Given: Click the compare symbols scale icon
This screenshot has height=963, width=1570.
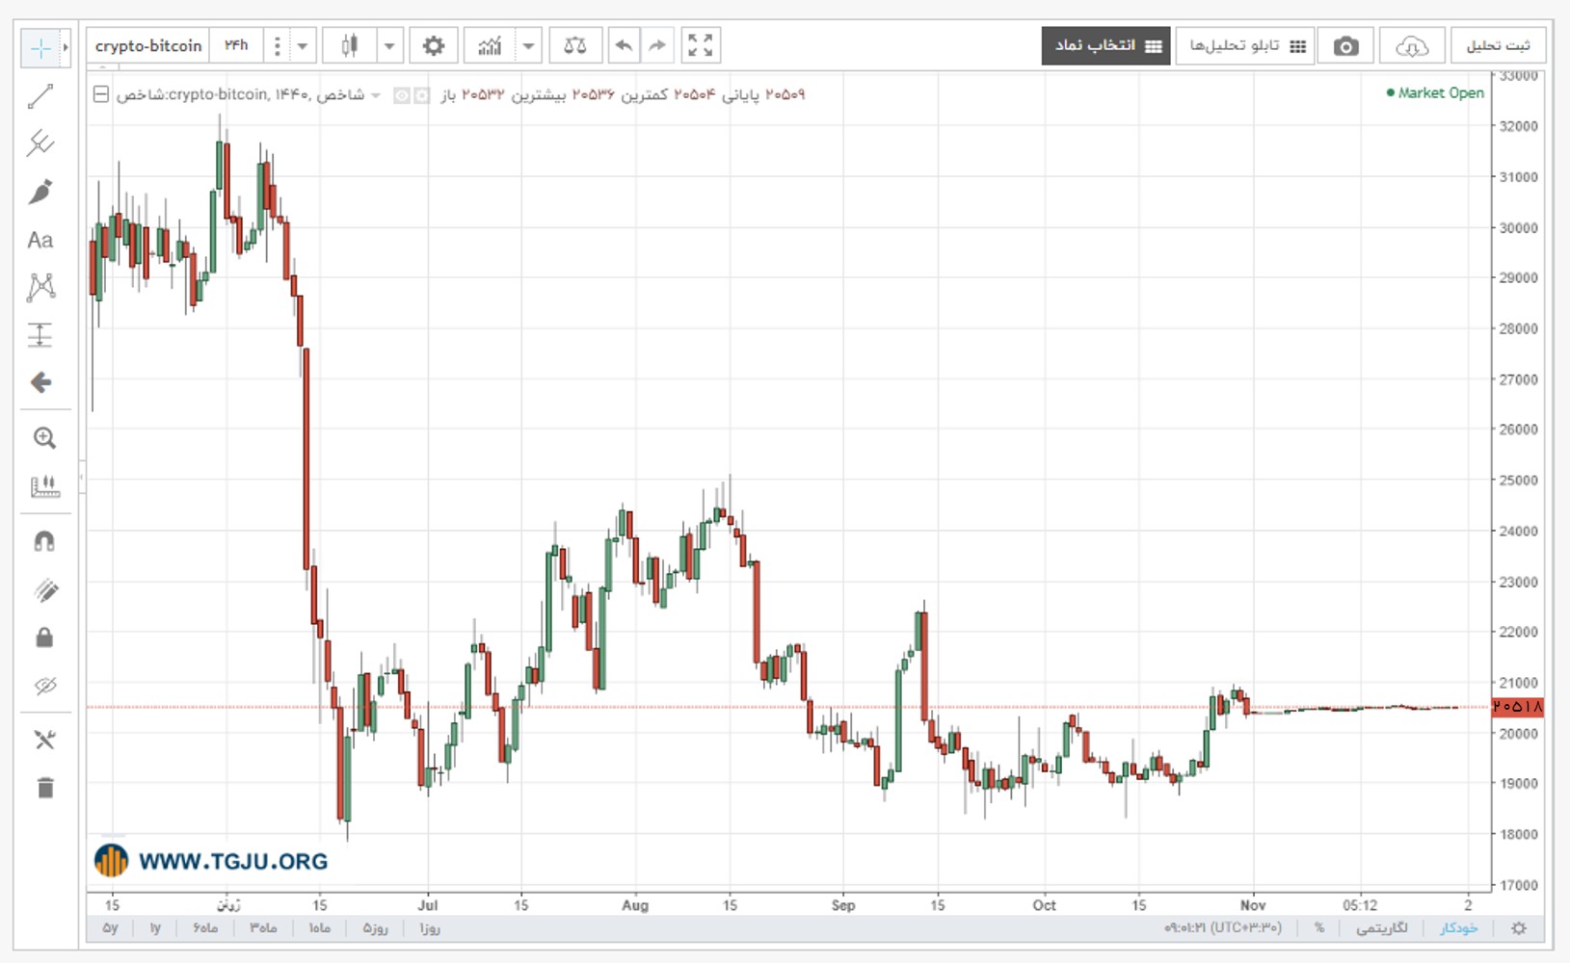Looking at the screenshot, I should [575, 45].
